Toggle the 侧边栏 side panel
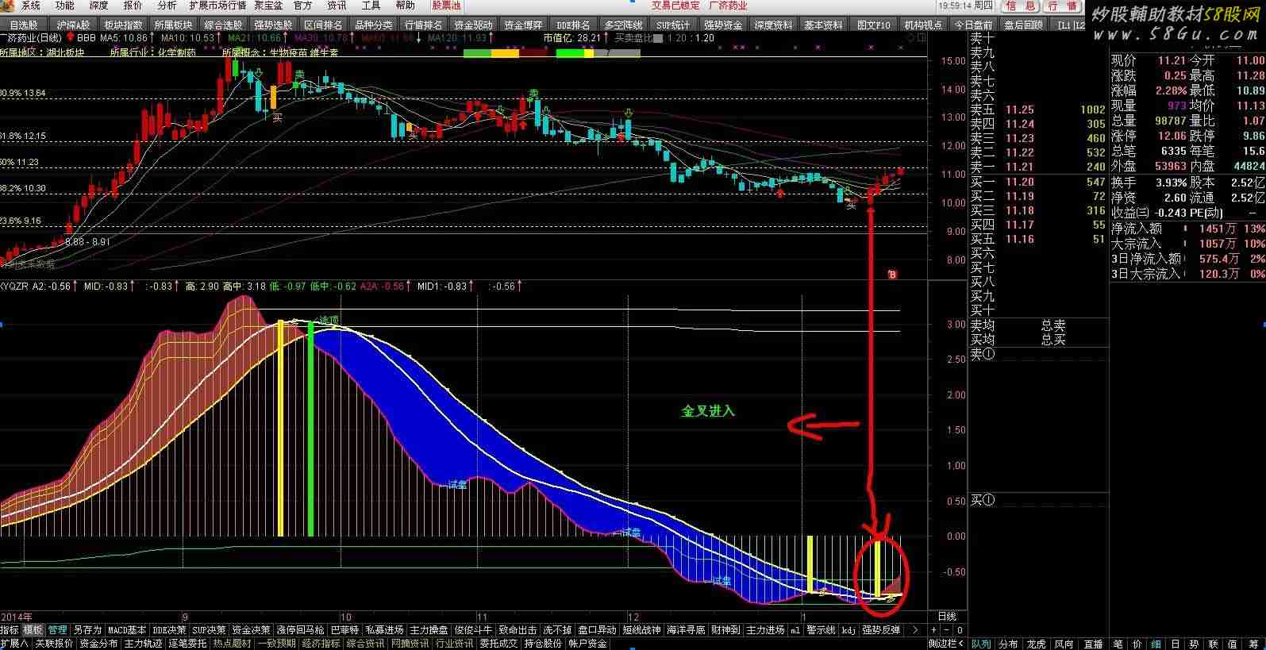1266x650 pixels. (x=945, y=643)
